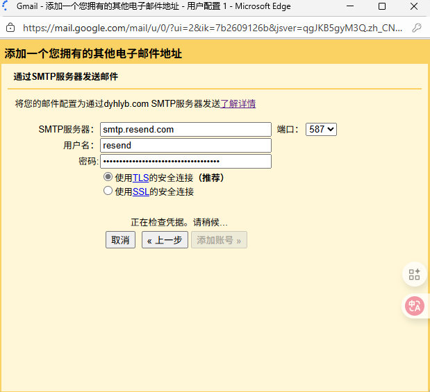The height and width of the screenshot is (392, 430).
Task: Click the 添加账号 » button
Action: coord(219,240)
